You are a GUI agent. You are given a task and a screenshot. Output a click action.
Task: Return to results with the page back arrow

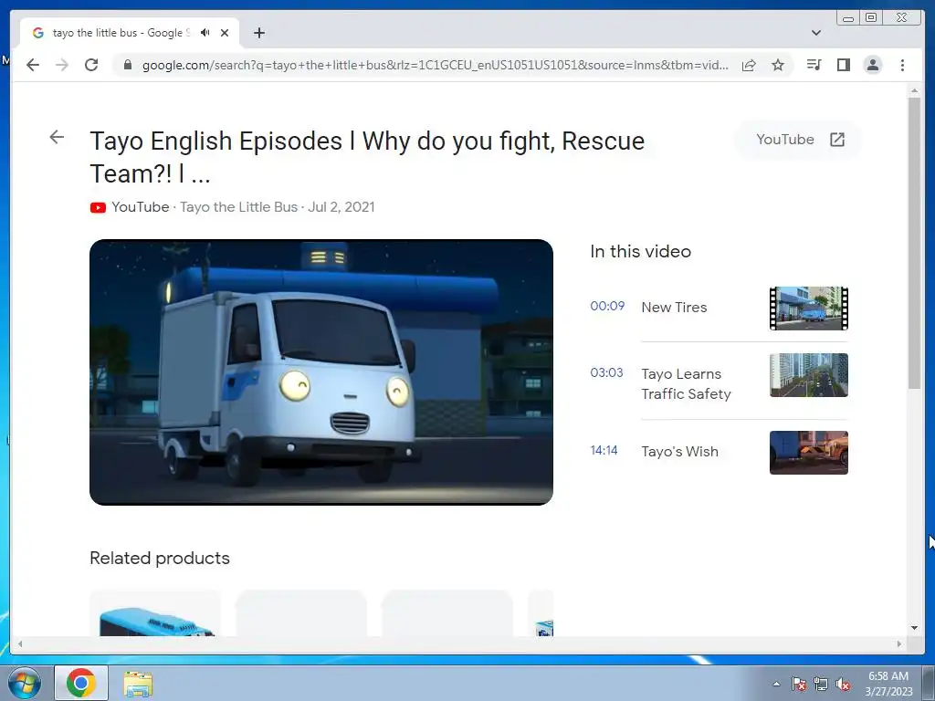(57, 137)
